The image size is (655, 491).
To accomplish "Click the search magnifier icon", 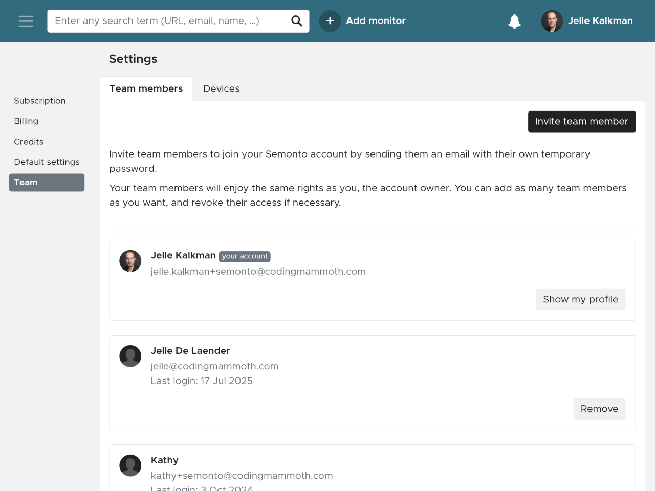I will point(297,21).
